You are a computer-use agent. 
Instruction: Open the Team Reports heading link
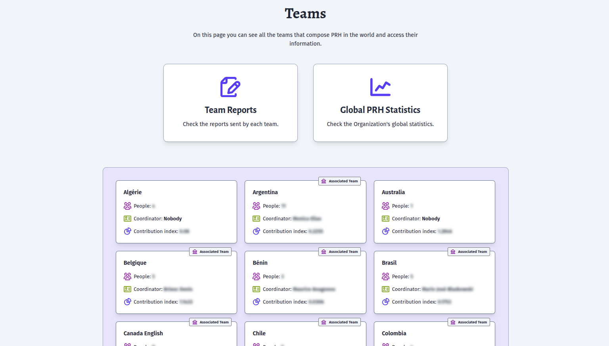[x=230, y=110]
